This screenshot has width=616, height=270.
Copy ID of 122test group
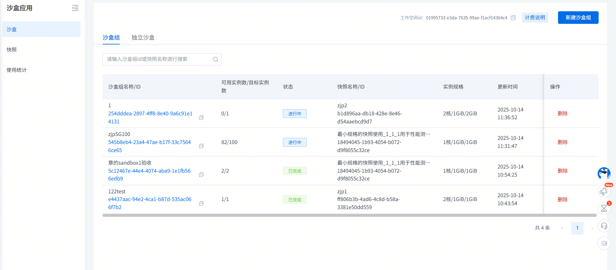[x=201, y=203]
